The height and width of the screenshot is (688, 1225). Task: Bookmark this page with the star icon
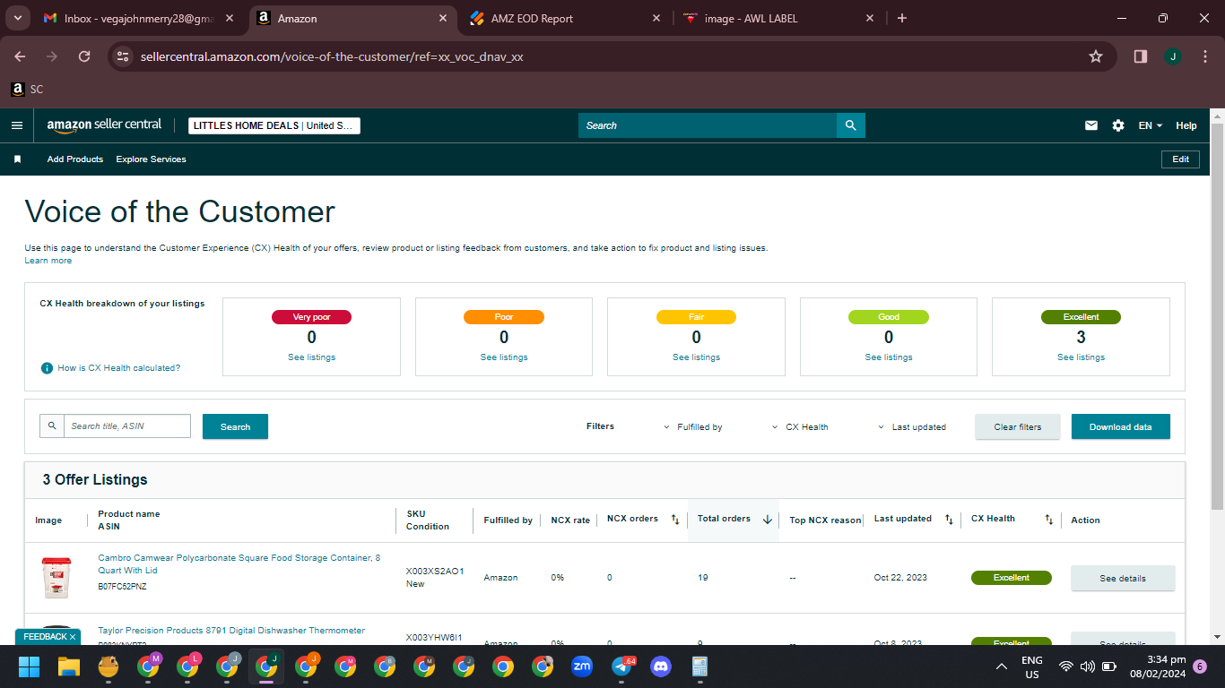click(1096, 56)
